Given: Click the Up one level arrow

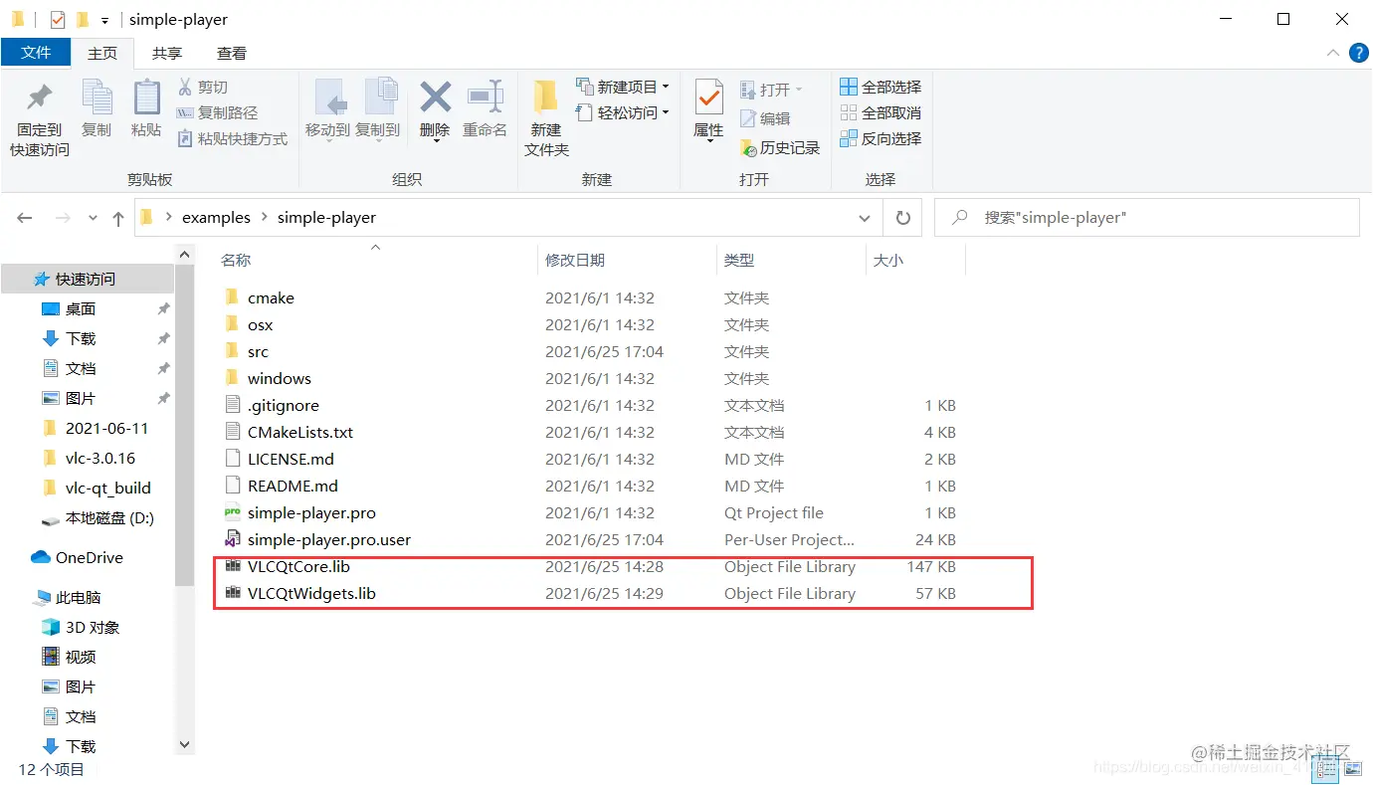Looking at the screenshot, I should pos(118,218).
